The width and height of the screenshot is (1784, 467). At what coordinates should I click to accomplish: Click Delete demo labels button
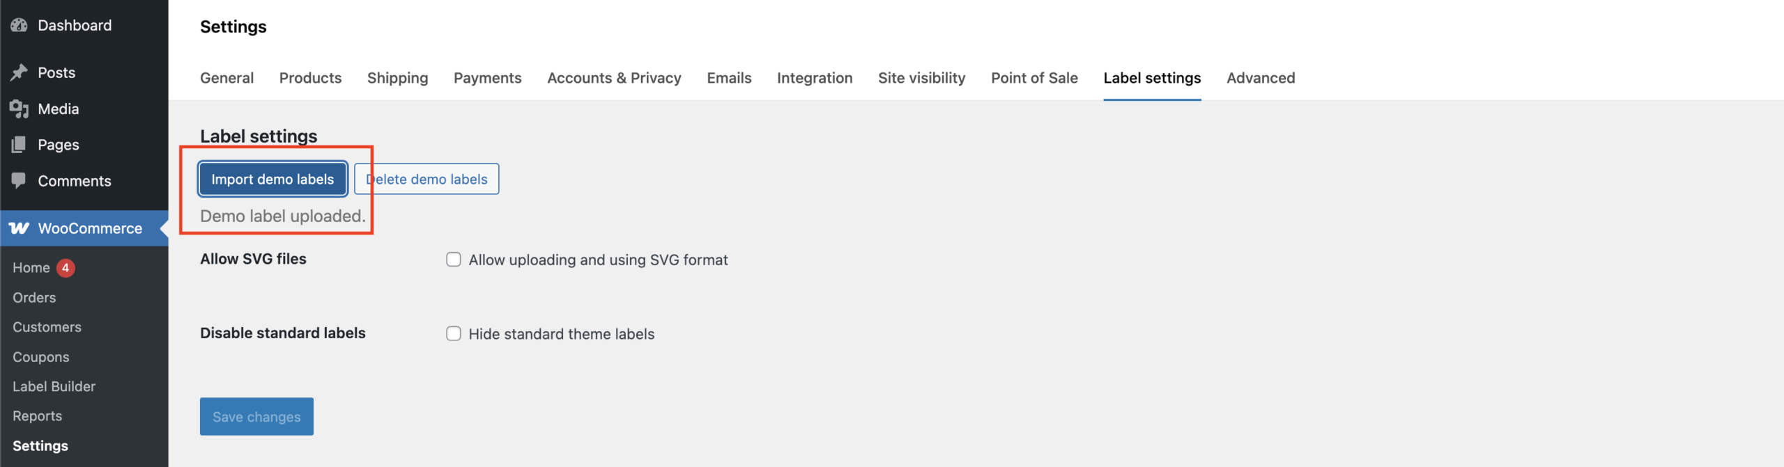coord(426,179)
